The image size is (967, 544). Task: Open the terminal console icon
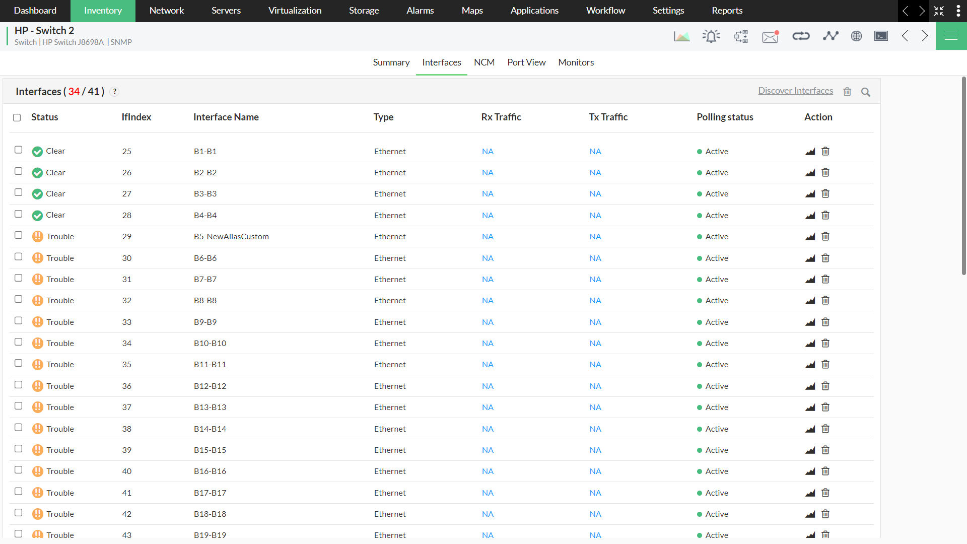pyautogui.click(x=881, y=36)
